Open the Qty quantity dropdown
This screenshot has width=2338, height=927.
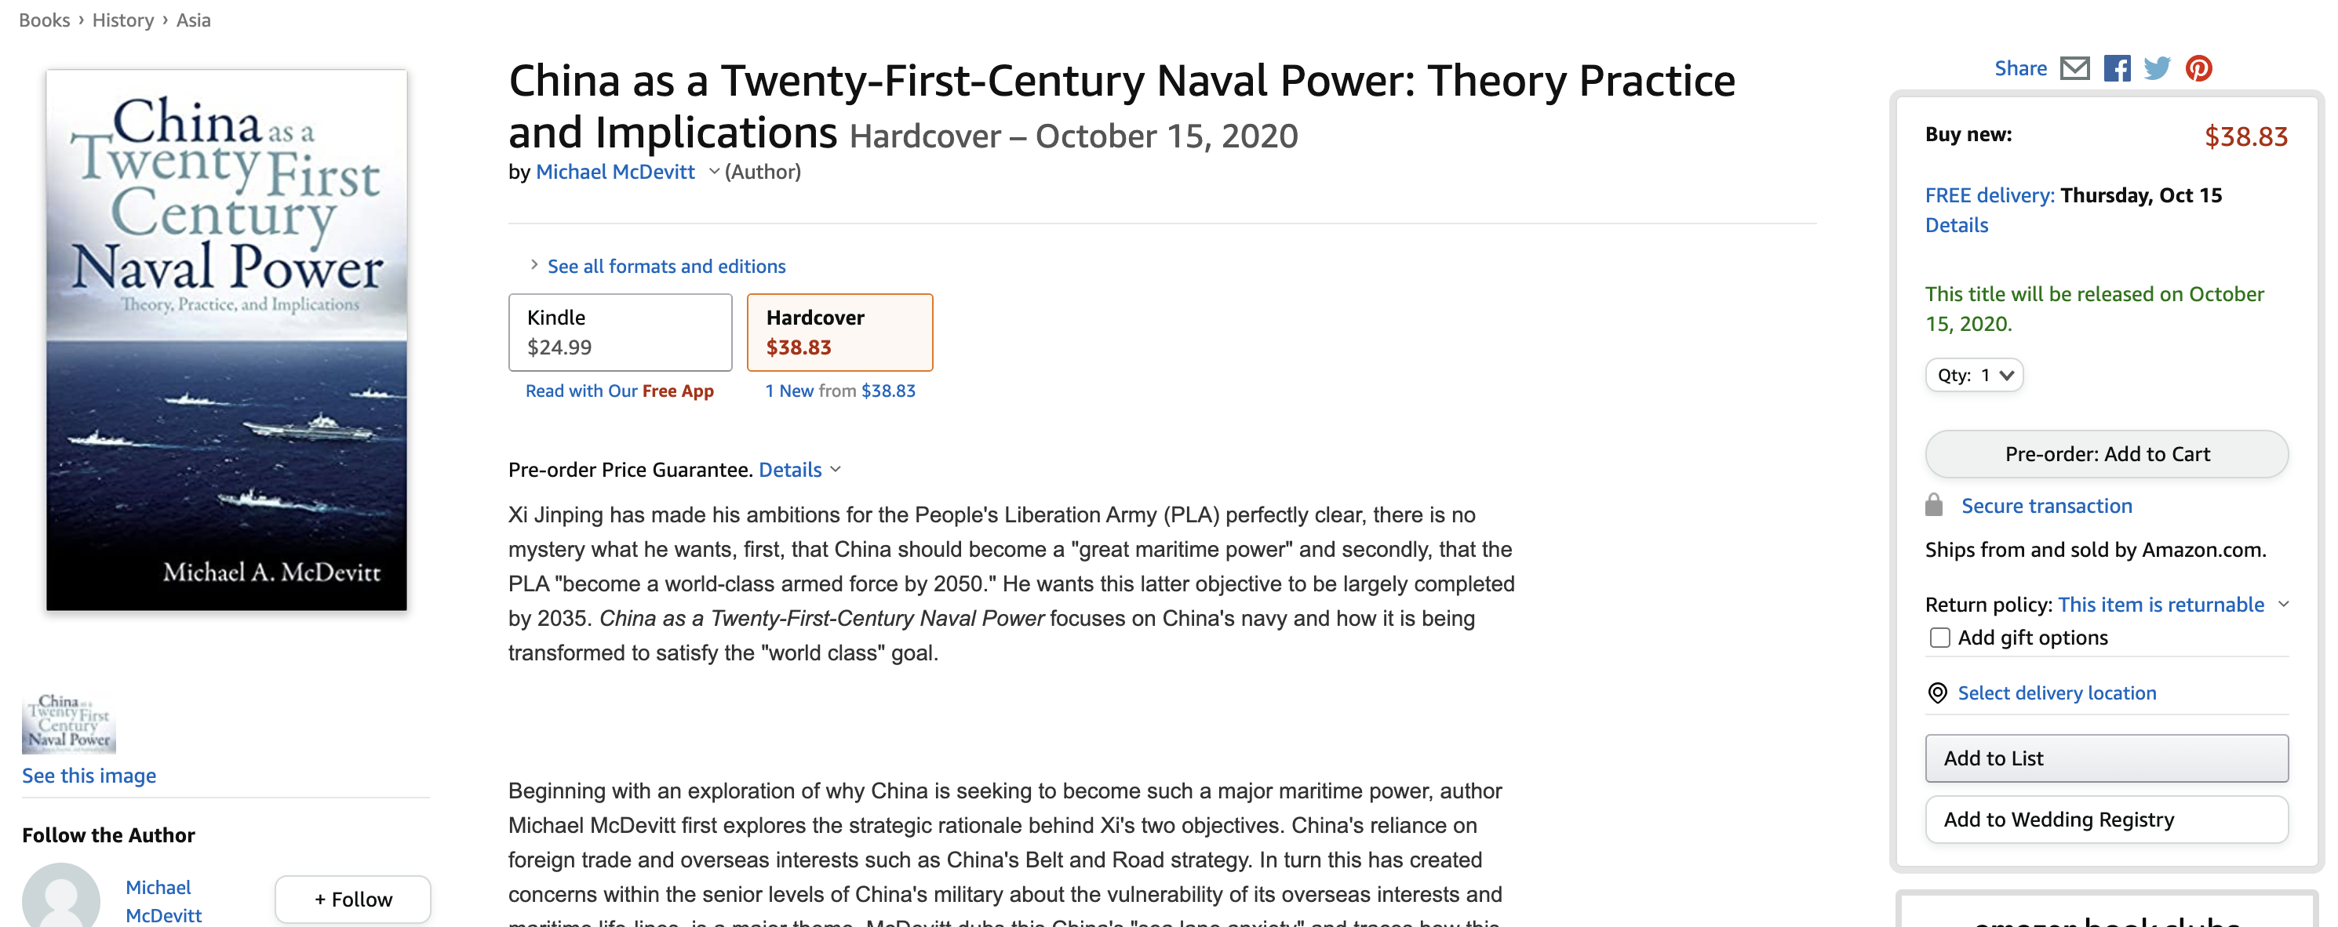[1974, 375]
